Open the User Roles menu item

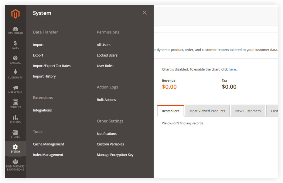tap(105, 66)
